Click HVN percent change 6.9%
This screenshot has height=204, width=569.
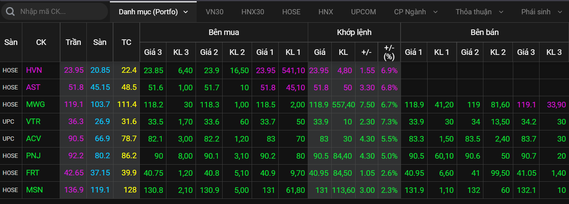point(389,70)
